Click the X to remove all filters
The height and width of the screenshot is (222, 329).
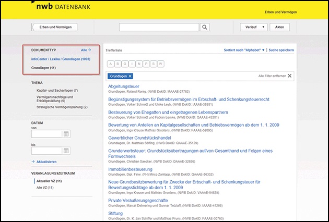coord(290,76)
